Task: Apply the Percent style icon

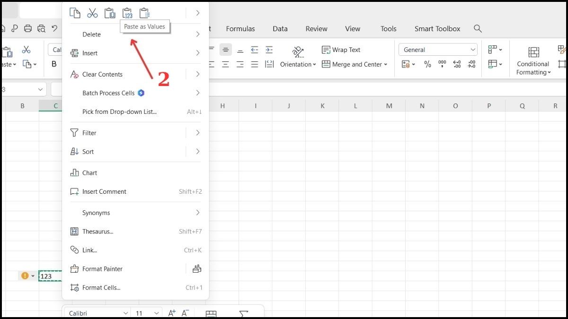Action: click(x=427, y=64)
